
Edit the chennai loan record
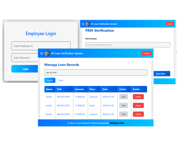(x=124, y=97)
